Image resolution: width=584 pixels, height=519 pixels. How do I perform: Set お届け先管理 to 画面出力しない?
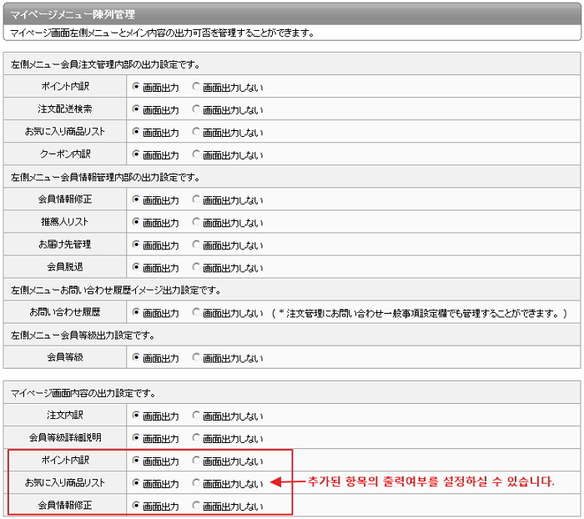(197, 244)
